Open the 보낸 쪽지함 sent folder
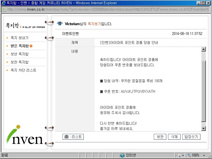 tap(19, 54)
